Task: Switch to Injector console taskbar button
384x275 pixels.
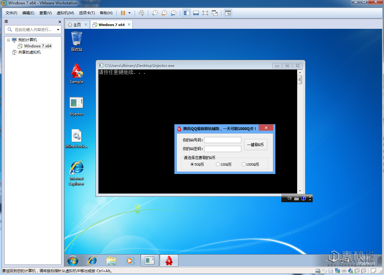Action: click(150, 261)
